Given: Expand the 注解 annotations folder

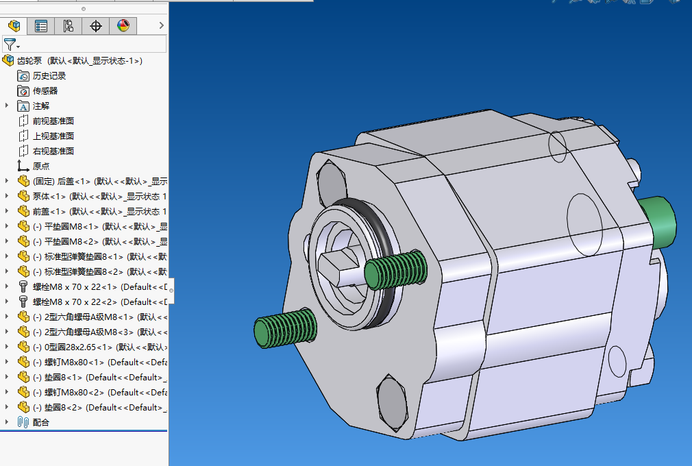Looking at the screenshot, I should [7, 106].
